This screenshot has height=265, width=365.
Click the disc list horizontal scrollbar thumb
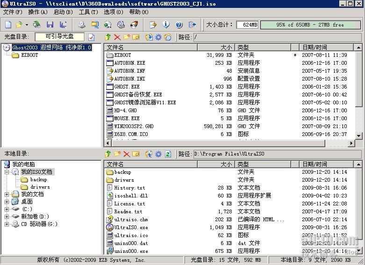click(x=218, y=143)
